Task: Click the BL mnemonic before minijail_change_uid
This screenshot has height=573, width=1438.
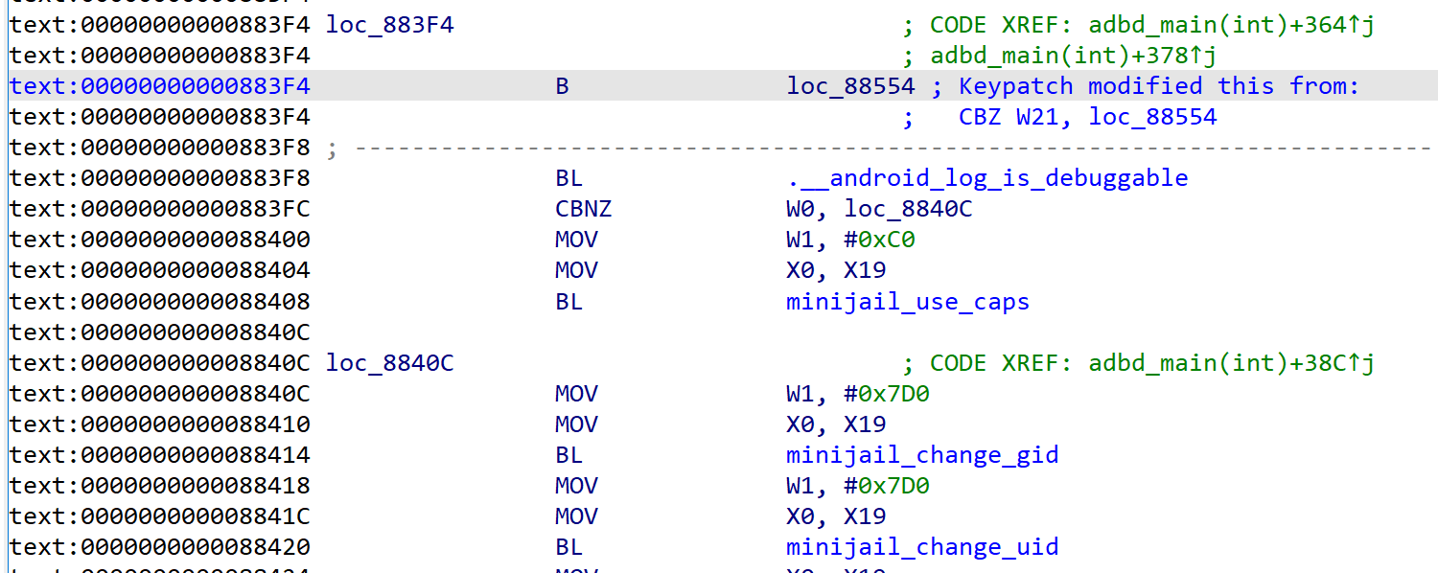Action: (x=568, y=547)
